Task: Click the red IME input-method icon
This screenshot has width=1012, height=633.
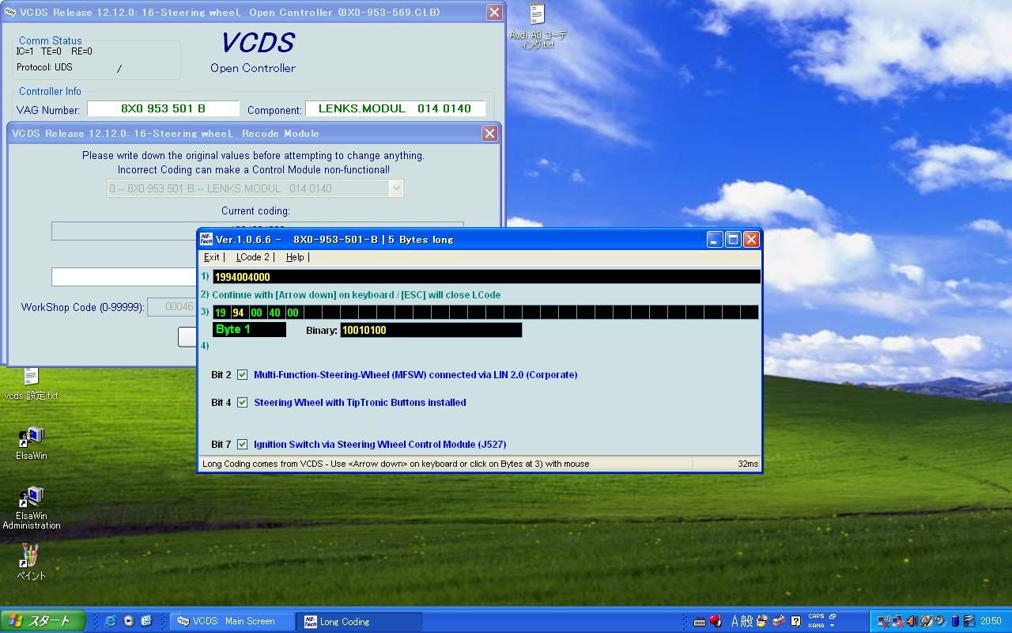Action: click(x=716, y=621)
